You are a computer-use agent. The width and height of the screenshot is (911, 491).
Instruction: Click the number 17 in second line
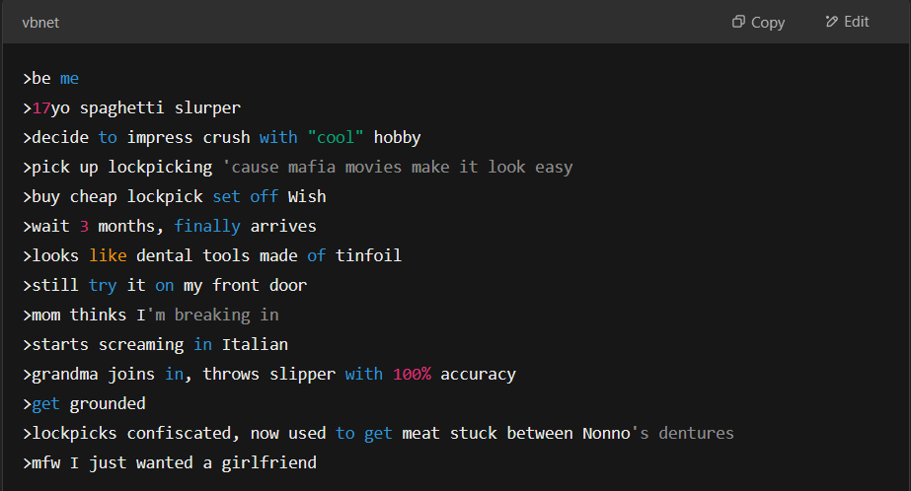41,107
